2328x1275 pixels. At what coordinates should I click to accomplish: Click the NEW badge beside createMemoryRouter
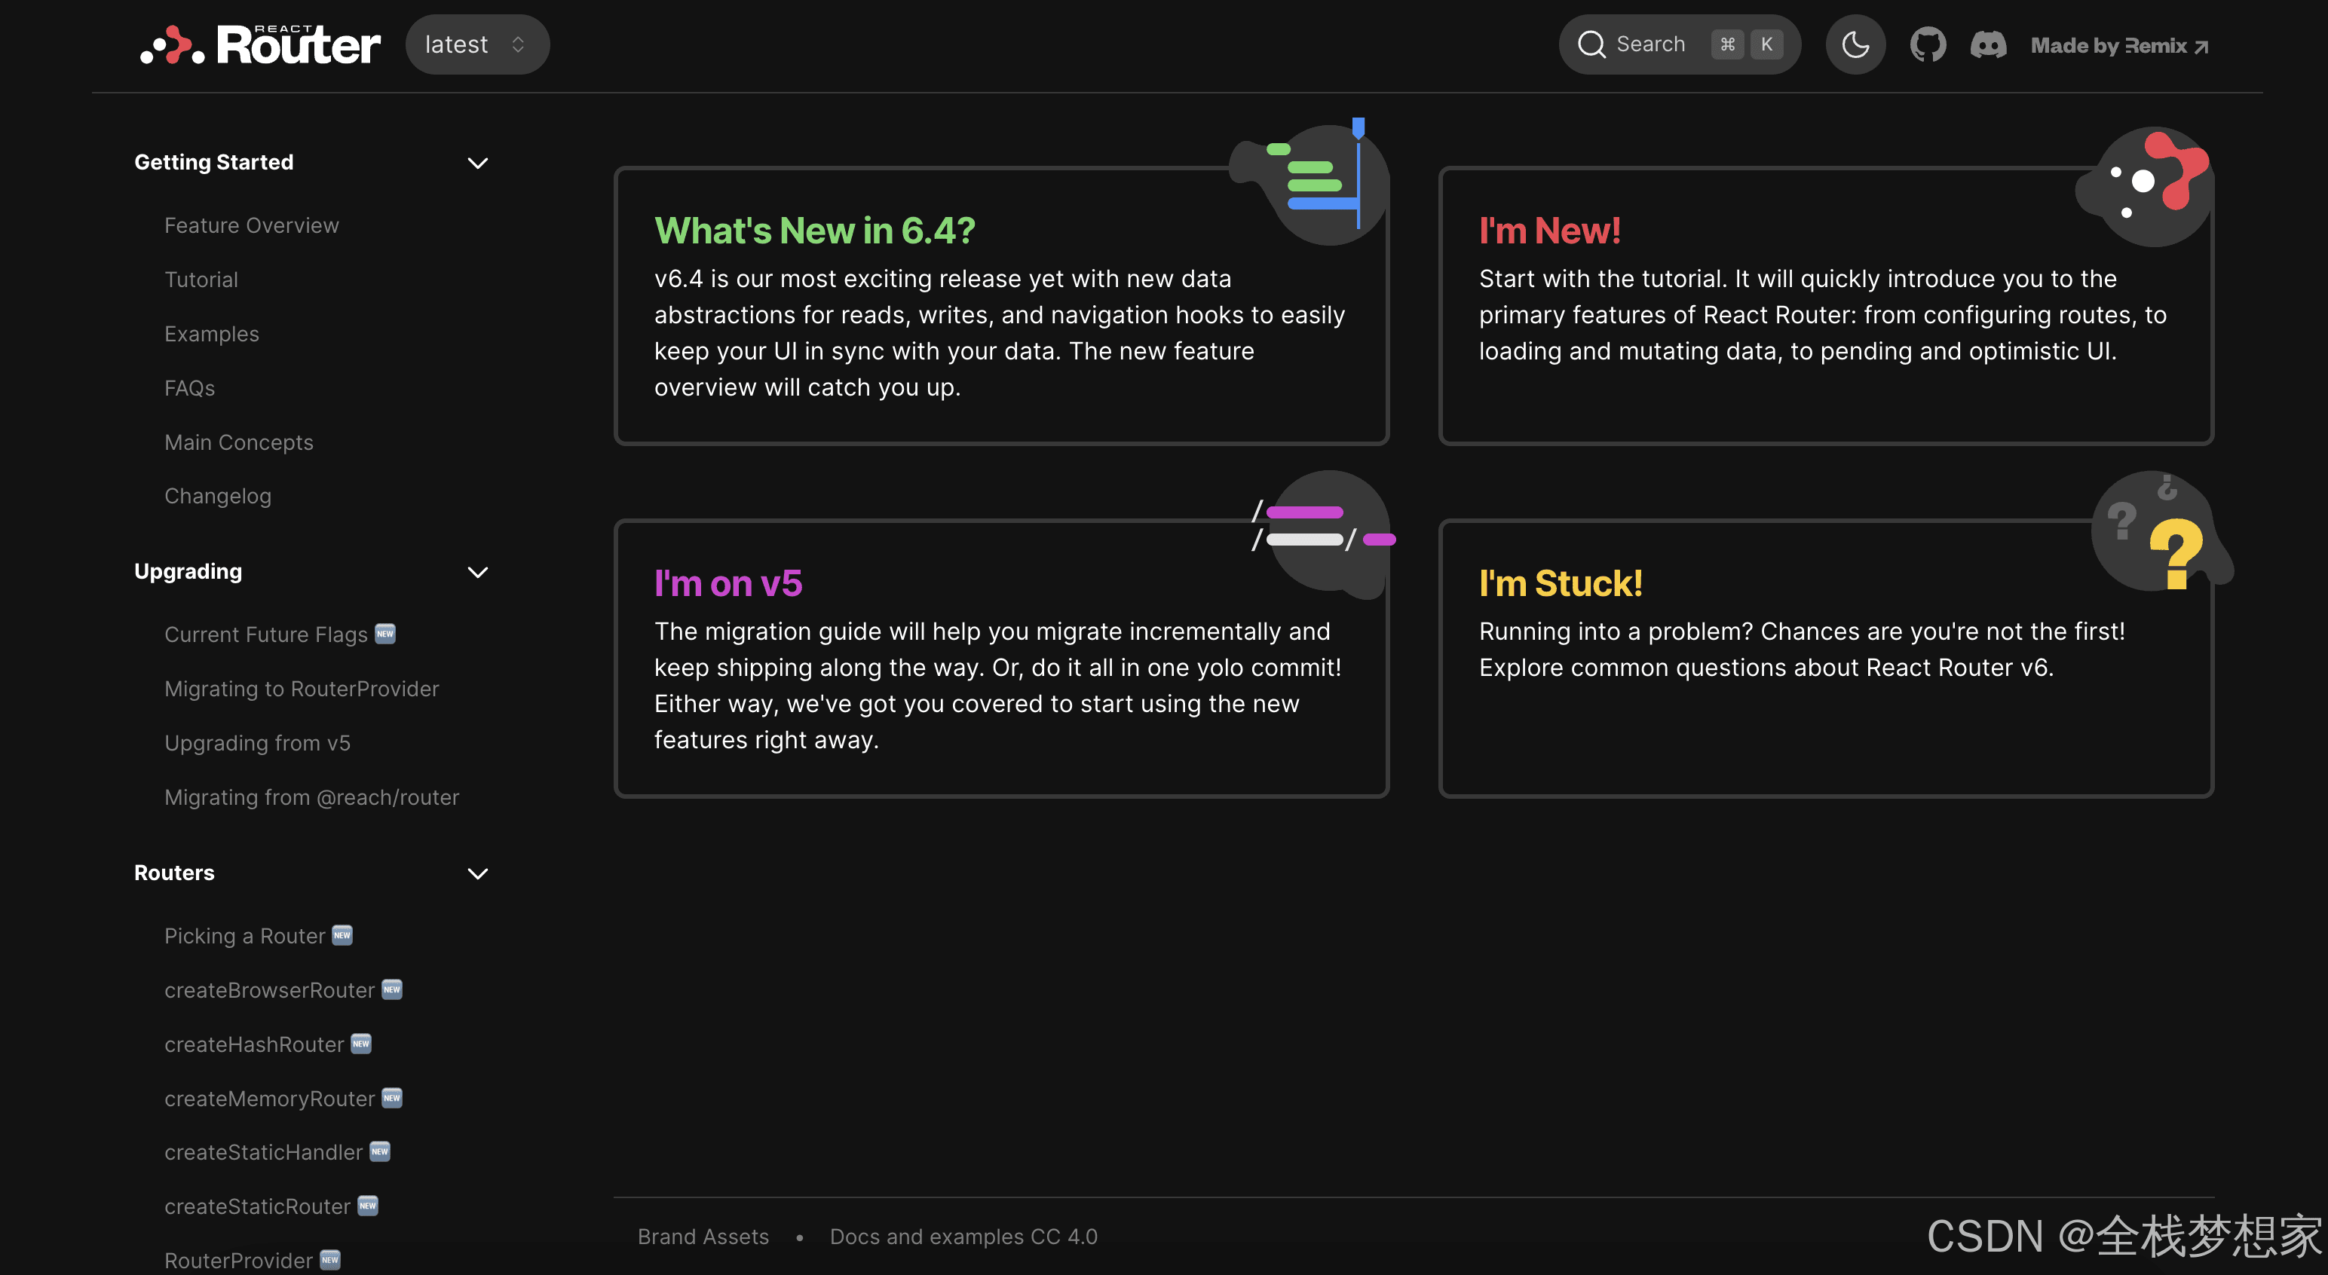coord(391,1097)
